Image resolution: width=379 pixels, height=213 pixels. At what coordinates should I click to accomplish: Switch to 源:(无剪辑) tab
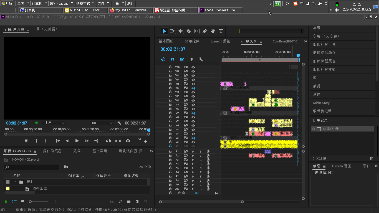pos(47,29)
